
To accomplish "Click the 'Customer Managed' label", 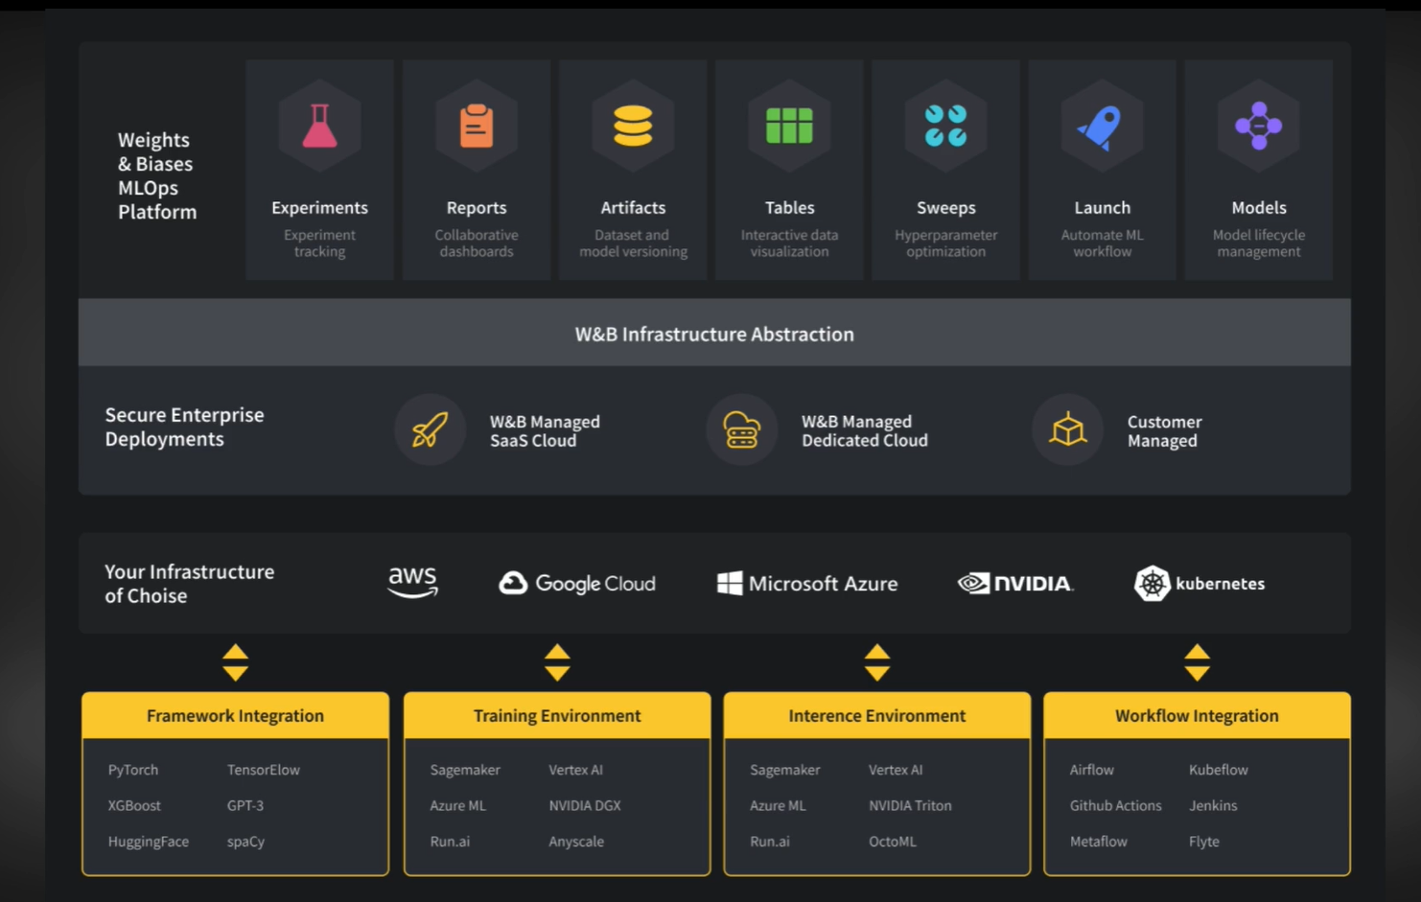I will pyautogui.click(x=1164, y=431).
